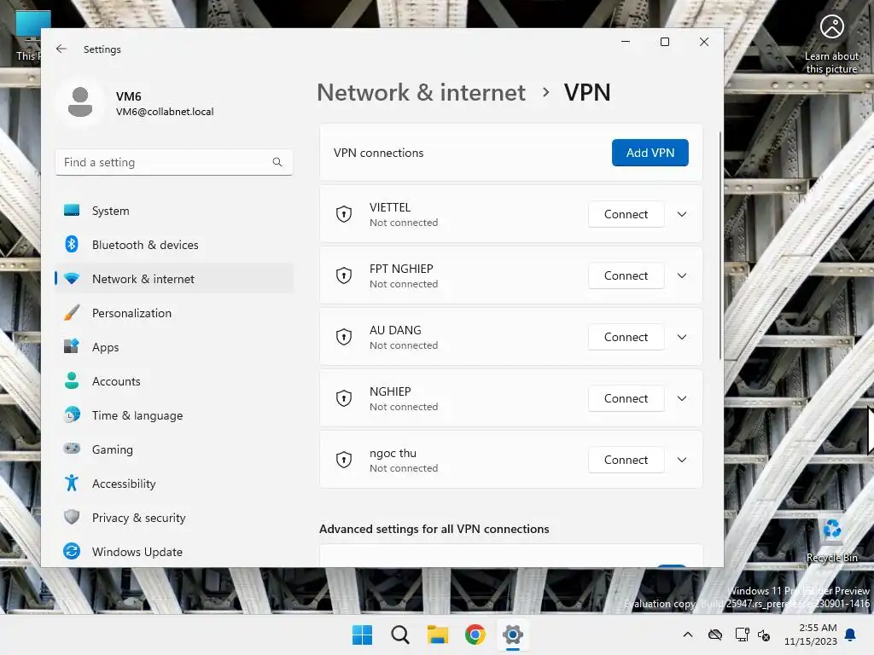Connect to the FPT NGHIEP VPN
Image resolution: width=874 pixels, height=655 pixels.
[x=626, y=275]
